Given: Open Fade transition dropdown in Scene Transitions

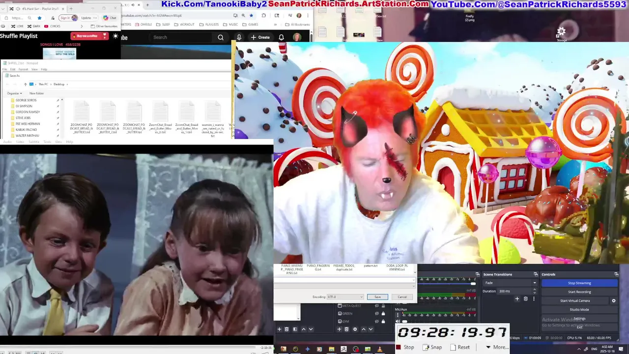Looking at the screenshot, I should (510, 283).
